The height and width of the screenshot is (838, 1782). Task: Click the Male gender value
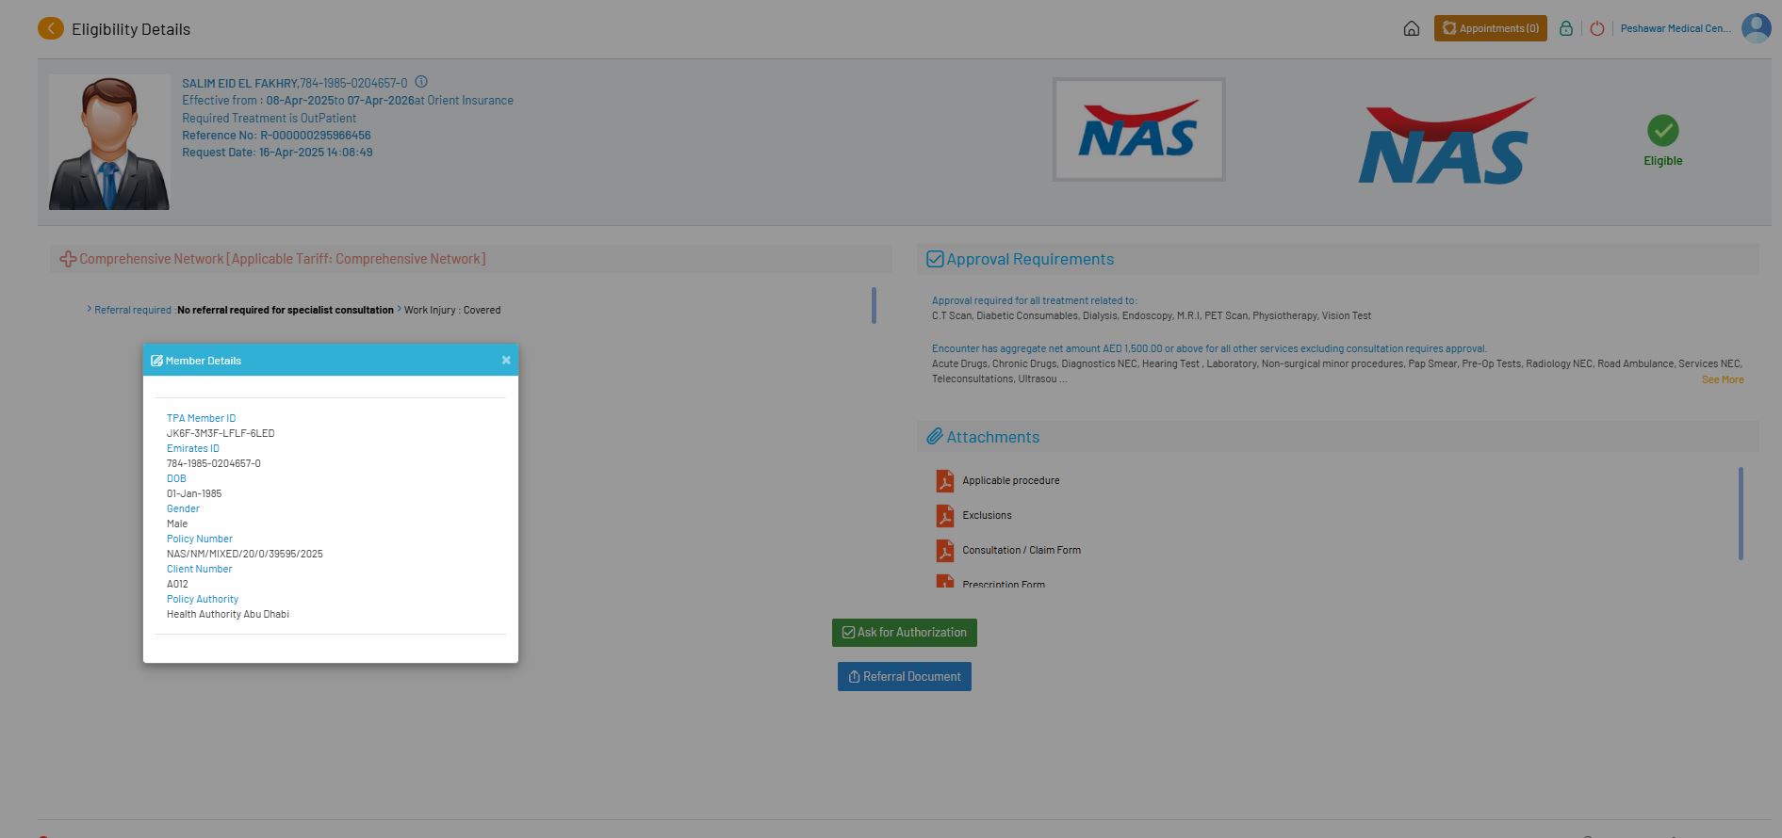tap(177, 524)
